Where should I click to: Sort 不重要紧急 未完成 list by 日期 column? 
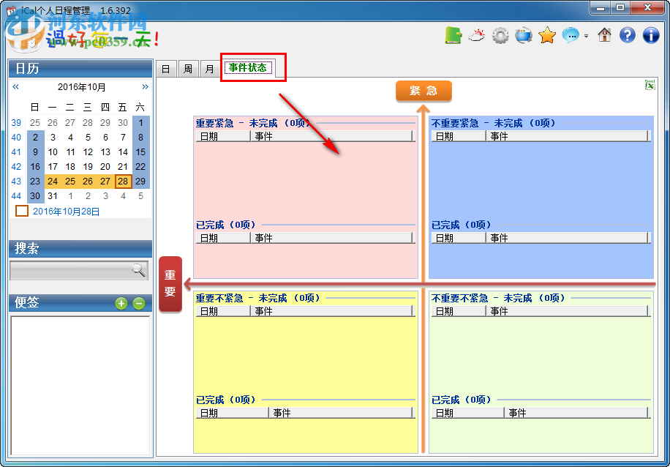pos(459,136)
